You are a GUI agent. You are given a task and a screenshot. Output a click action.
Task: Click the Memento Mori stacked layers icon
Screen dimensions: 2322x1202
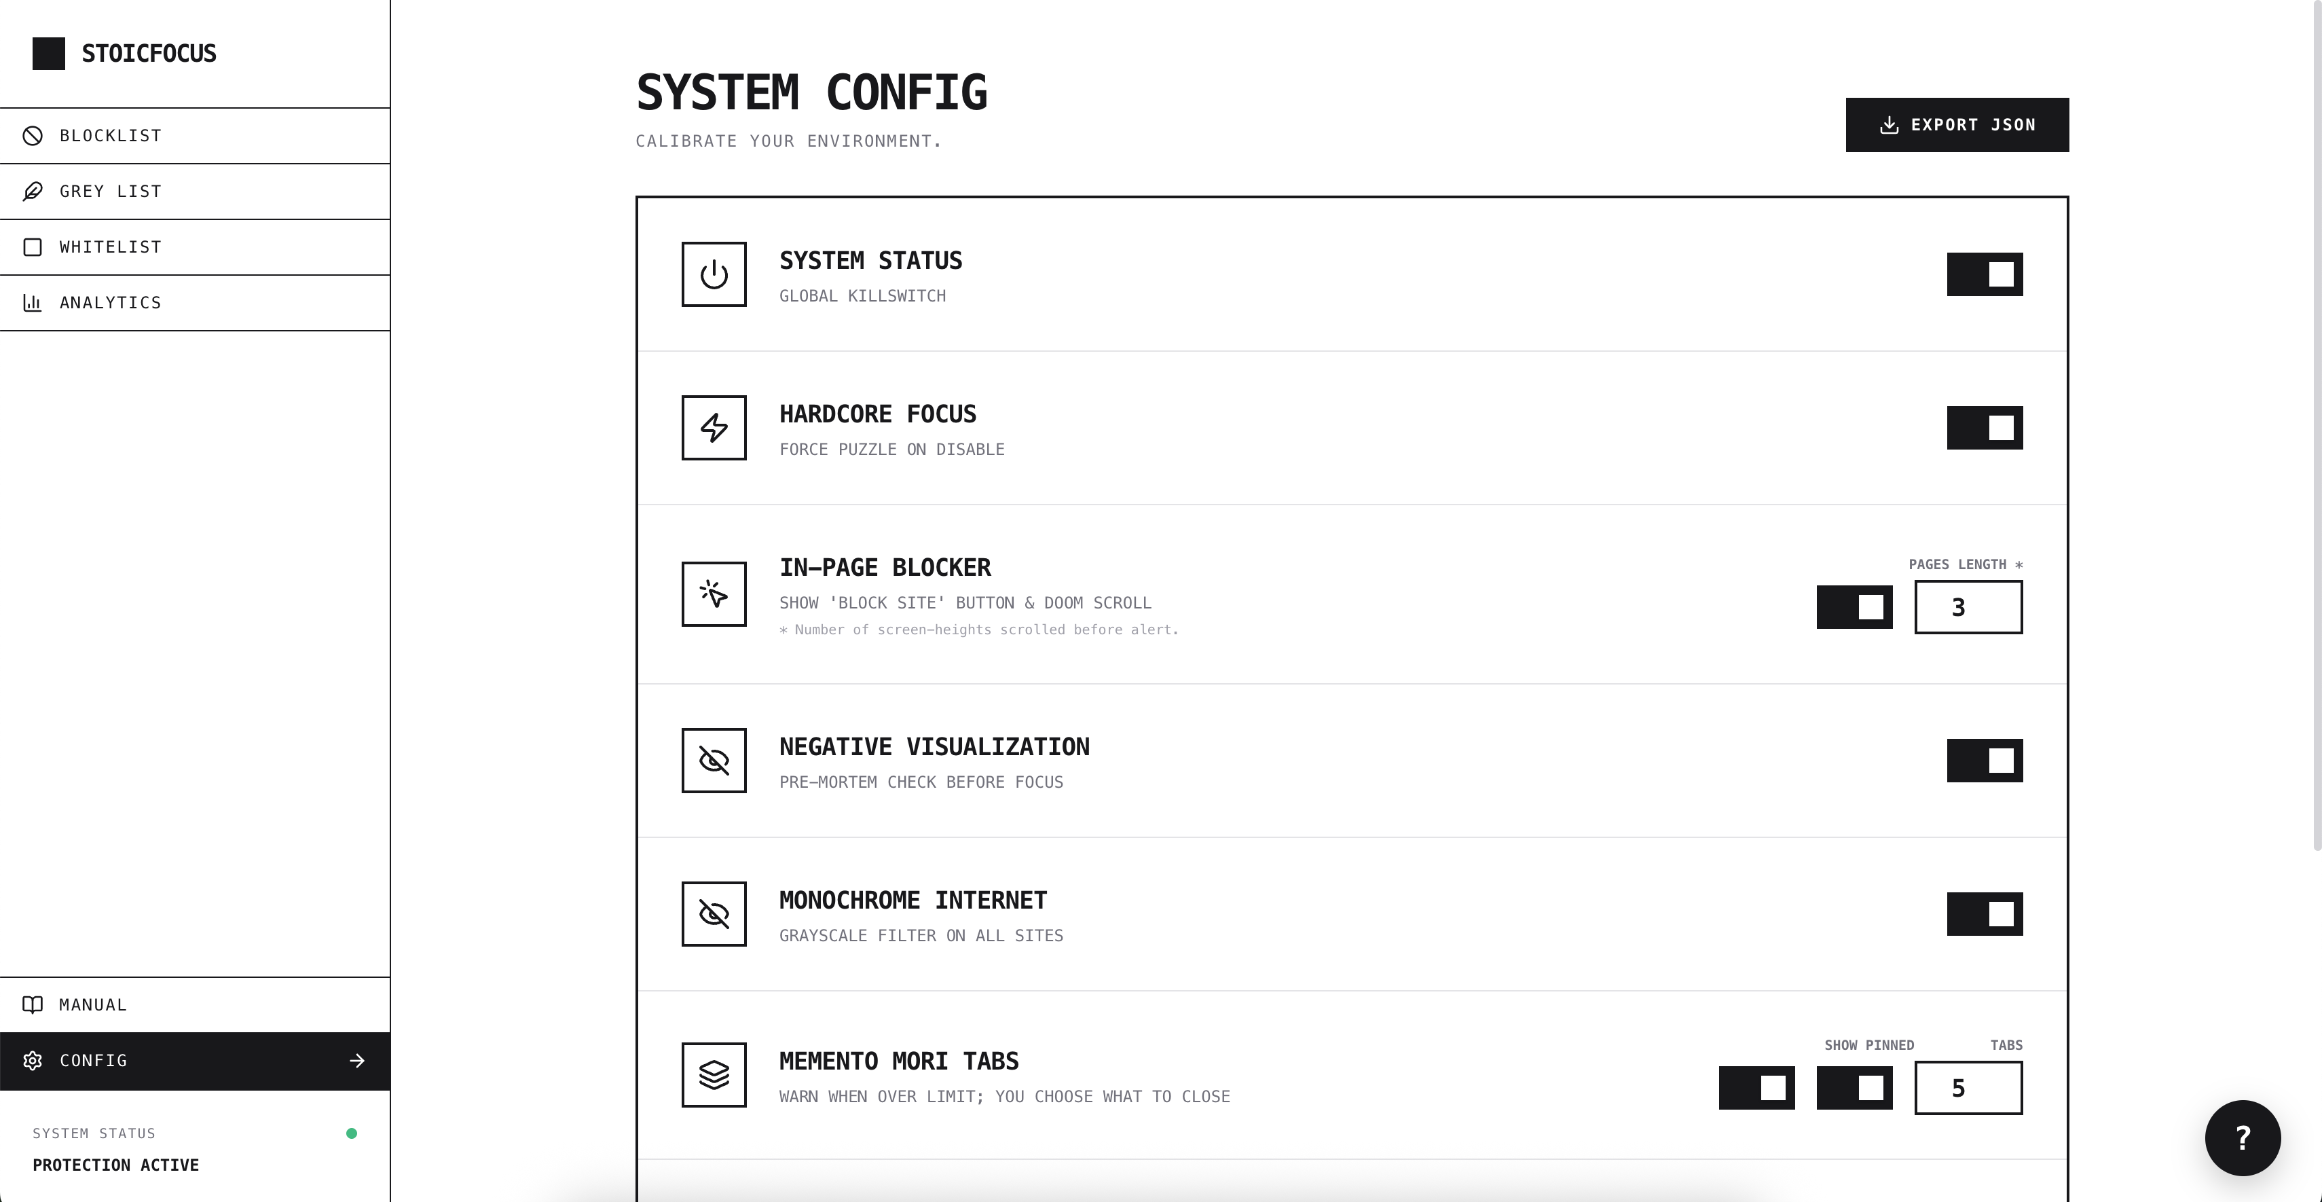click(714, 1075)
